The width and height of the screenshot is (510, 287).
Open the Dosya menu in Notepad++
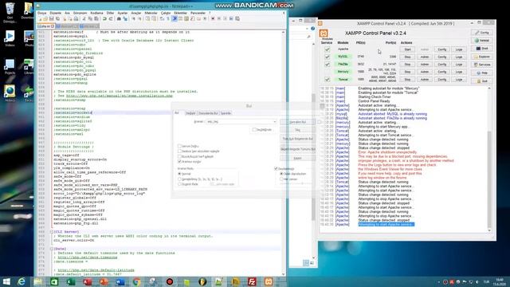click(42, 13)
